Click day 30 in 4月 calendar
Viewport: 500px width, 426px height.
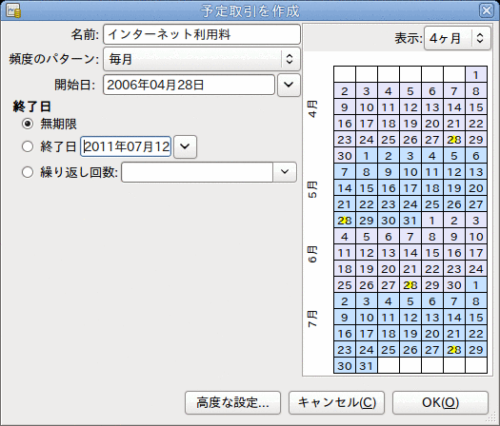click(345, 156)
